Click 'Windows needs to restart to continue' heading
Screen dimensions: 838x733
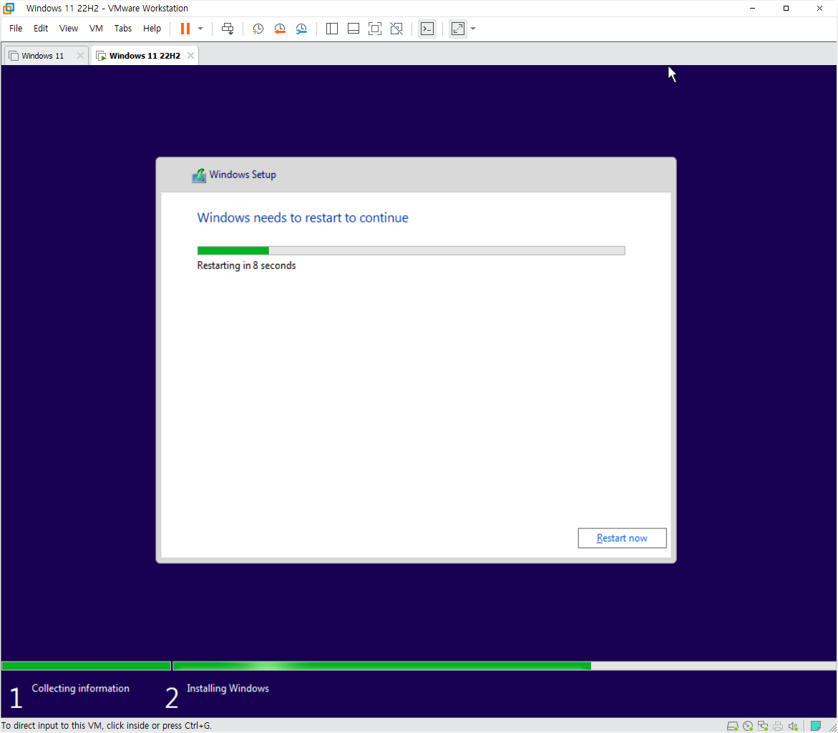click(x=303, y=218)
